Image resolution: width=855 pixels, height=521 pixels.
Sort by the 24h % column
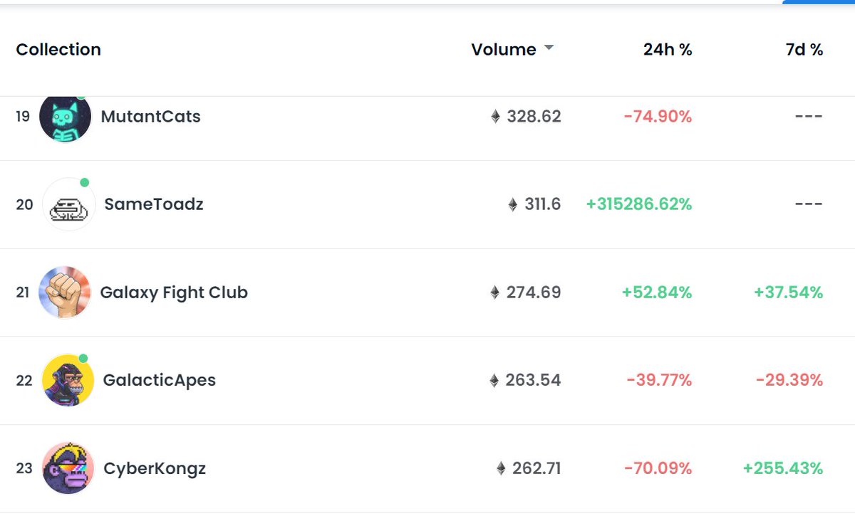[x=668, y=50]
